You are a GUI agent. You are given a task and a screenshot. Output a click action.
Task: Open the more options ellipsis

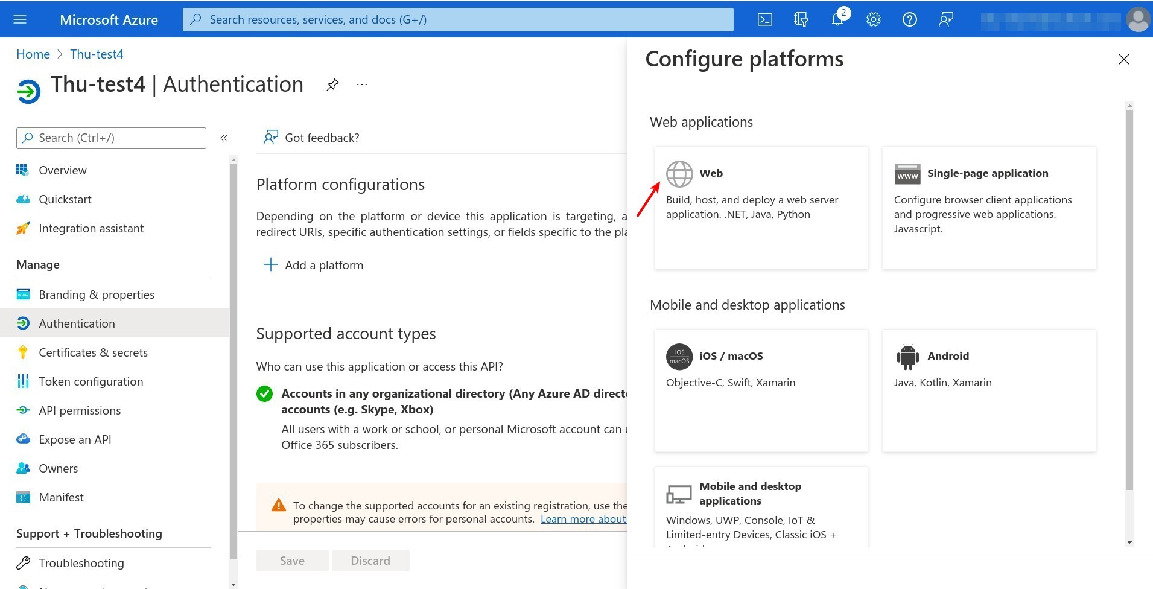tap(362, 84)
